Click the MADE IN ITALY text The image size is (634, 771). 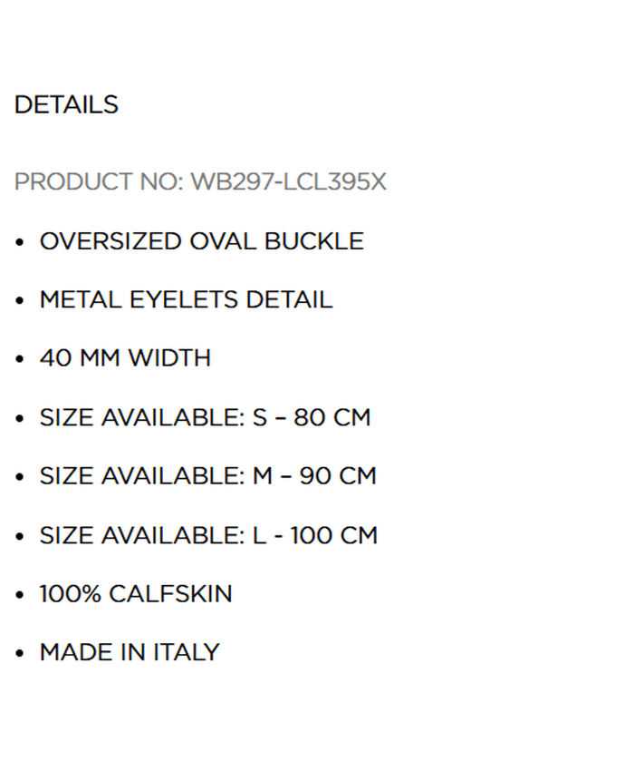pos(130,652)
